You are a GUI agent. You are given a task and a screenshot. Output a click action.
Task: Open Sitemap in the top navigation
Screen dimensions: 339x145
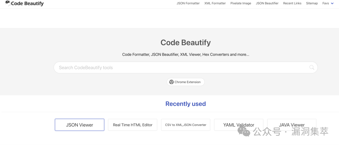[x=312, y=3]
